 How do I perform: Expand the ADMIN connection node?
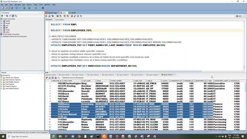pos(2,21)
